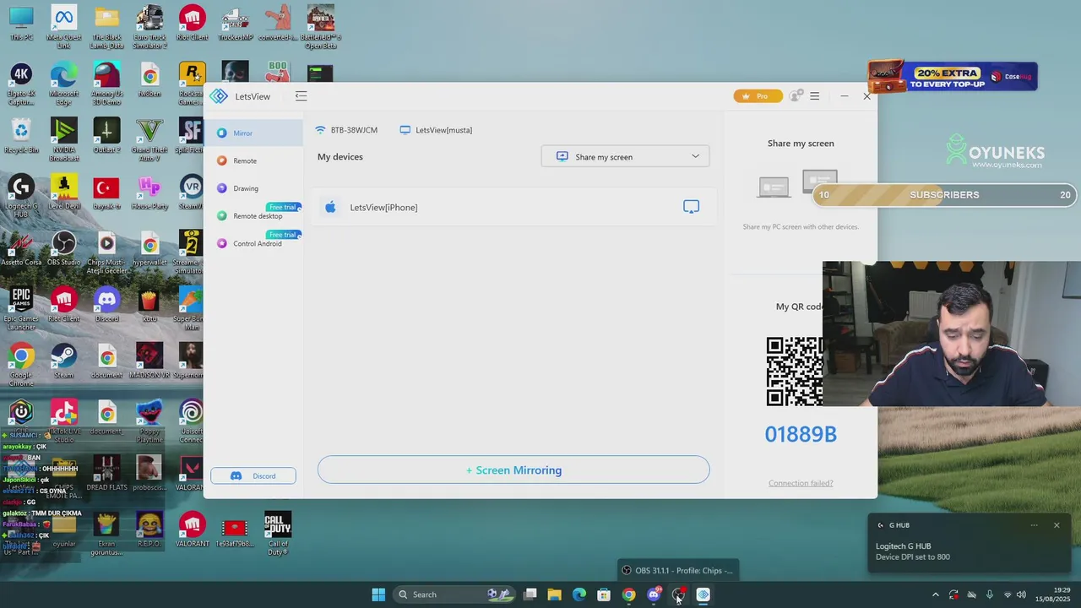Open the Logitech G HUB DPI notification
Viewport: 1081px width, 608px height.
coord(970,543)
